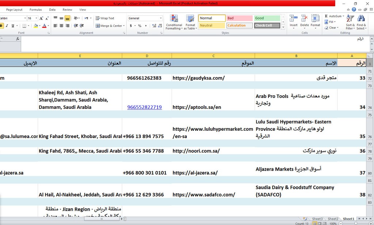Screen dimensions: 374x225
Task: Open the Page Layout ribbon tab
Action: click(x=14, y=10)
